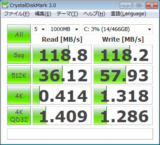Click the Seq read result 118.8
Image resolution: width=160 pixels, height=145 pixels.
pos(62,54)
